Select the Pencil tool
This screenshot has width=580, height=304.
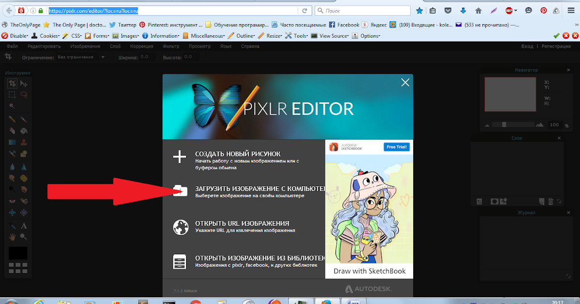pyautogui.click(x=13, y=119)
